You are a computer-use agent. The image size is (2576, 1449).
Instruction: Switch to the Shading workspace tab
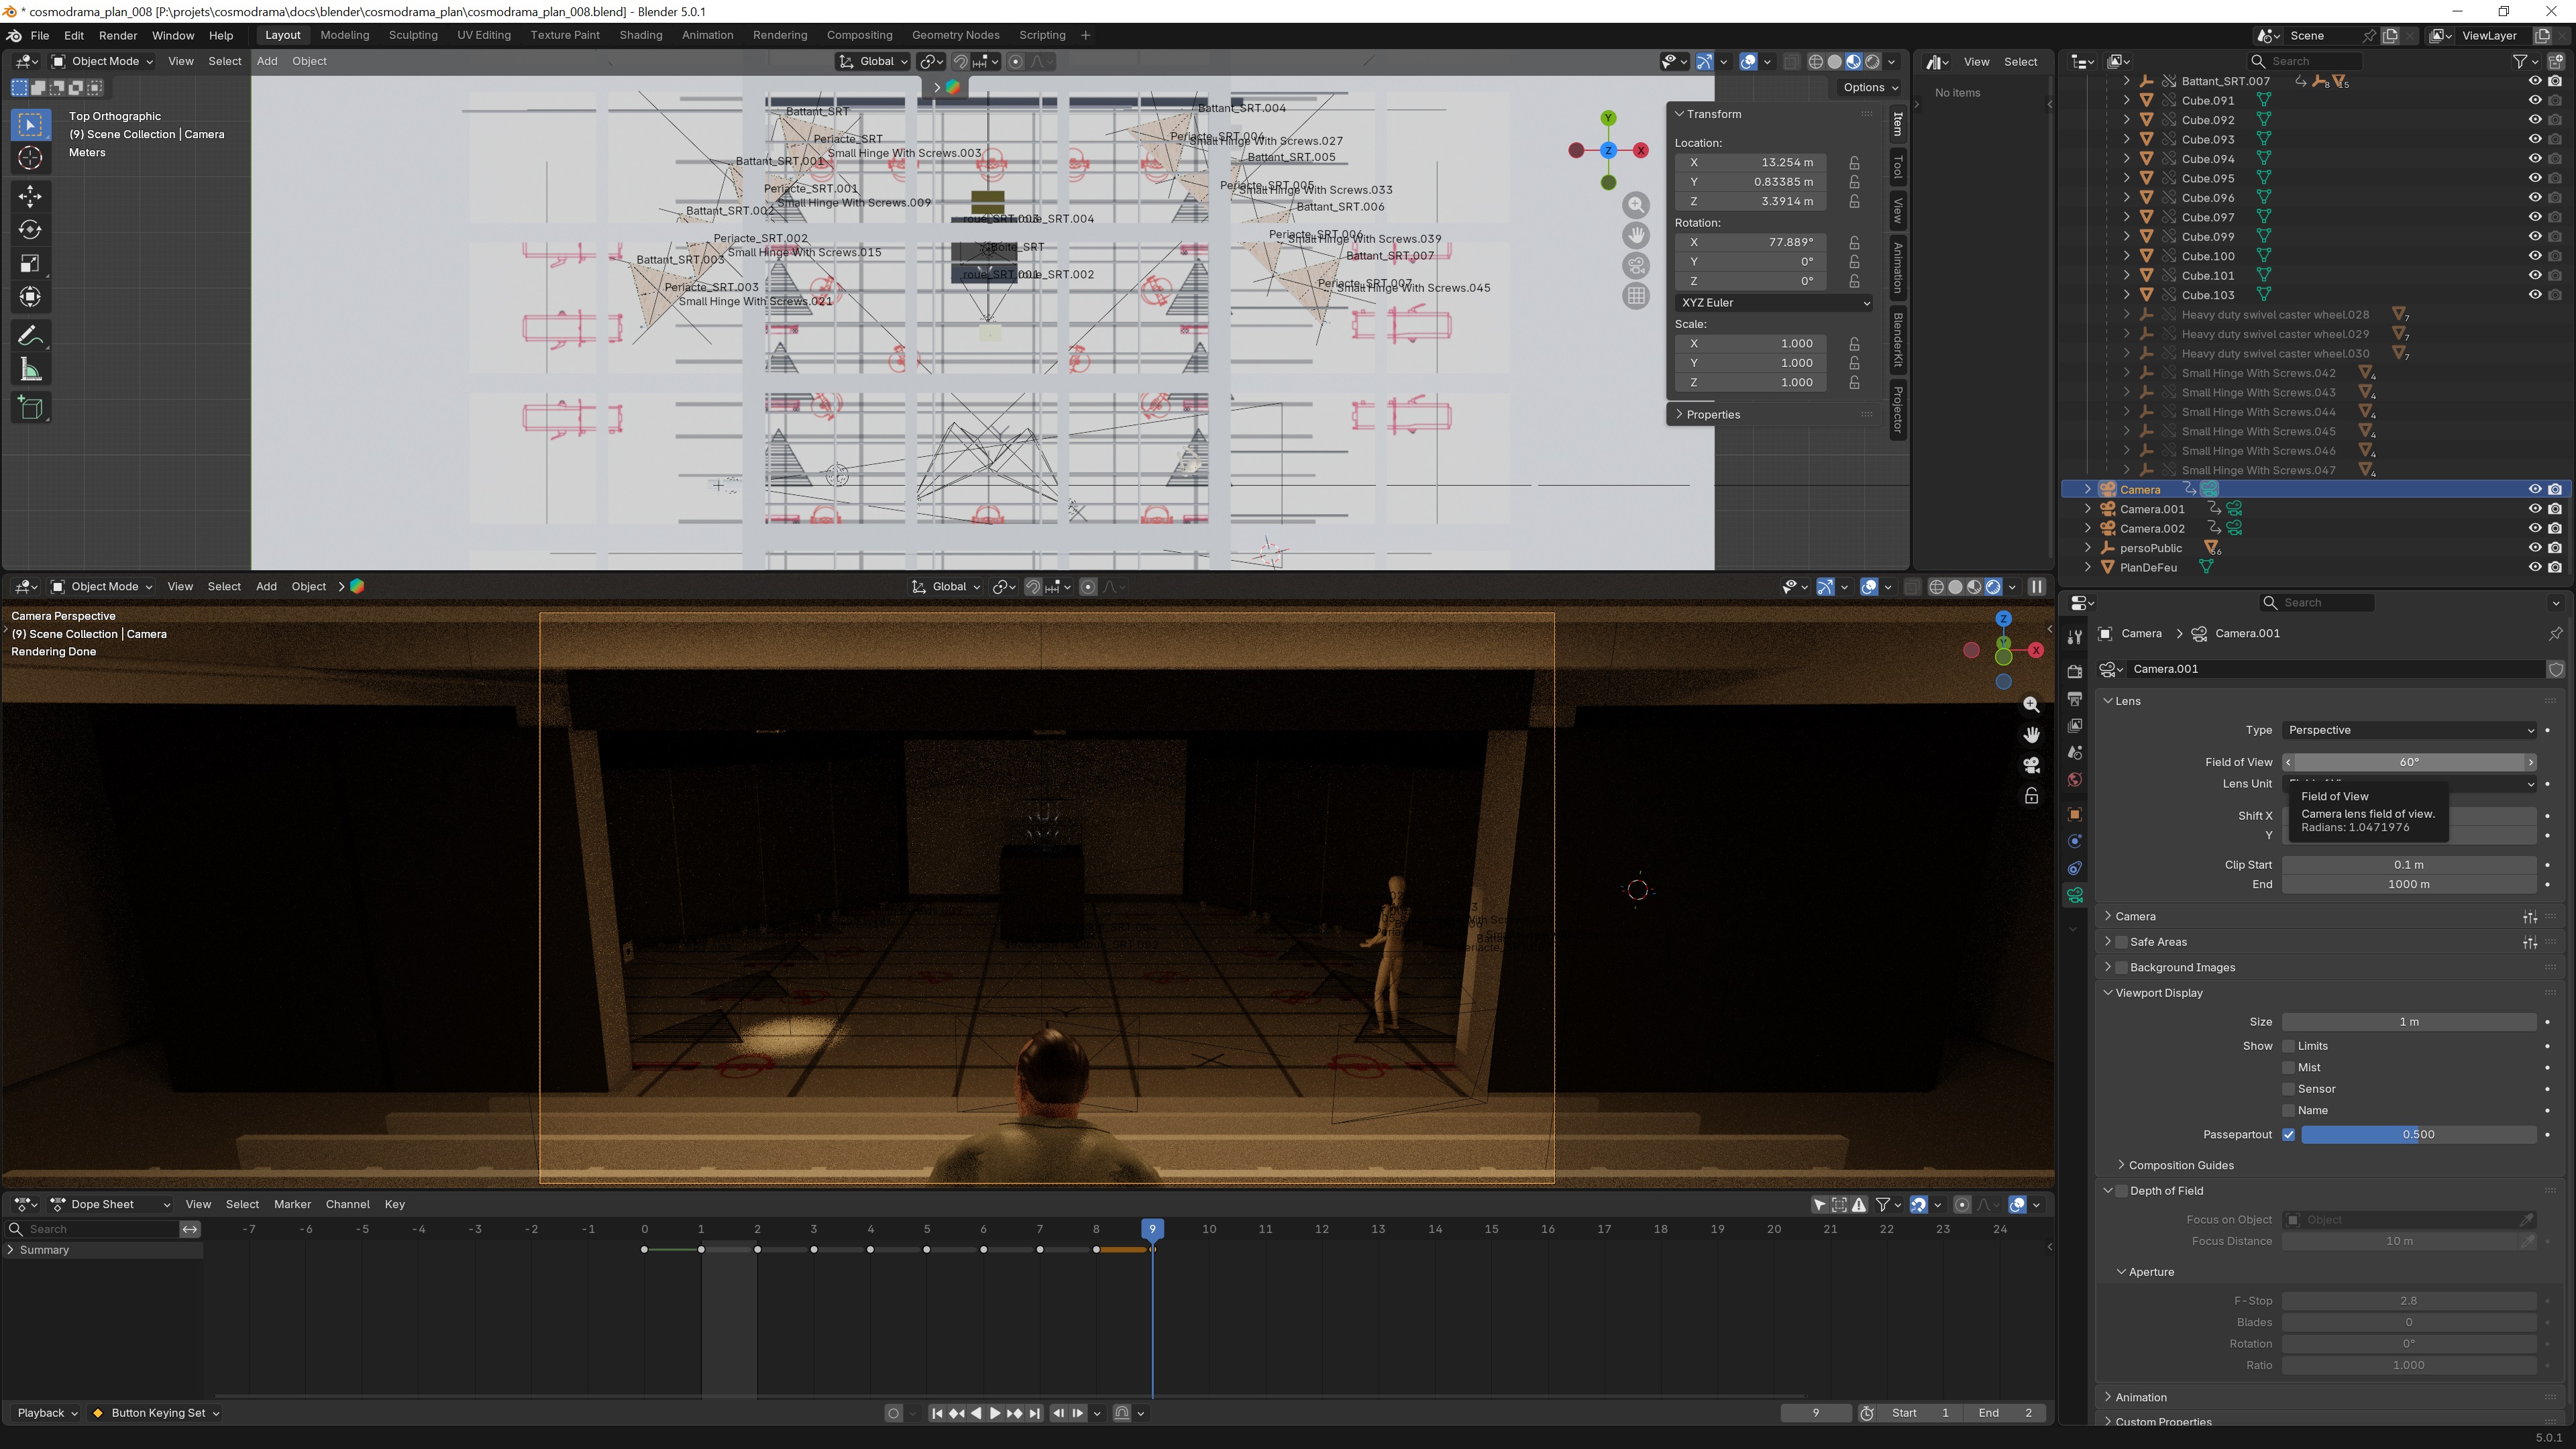coord(640,35)
